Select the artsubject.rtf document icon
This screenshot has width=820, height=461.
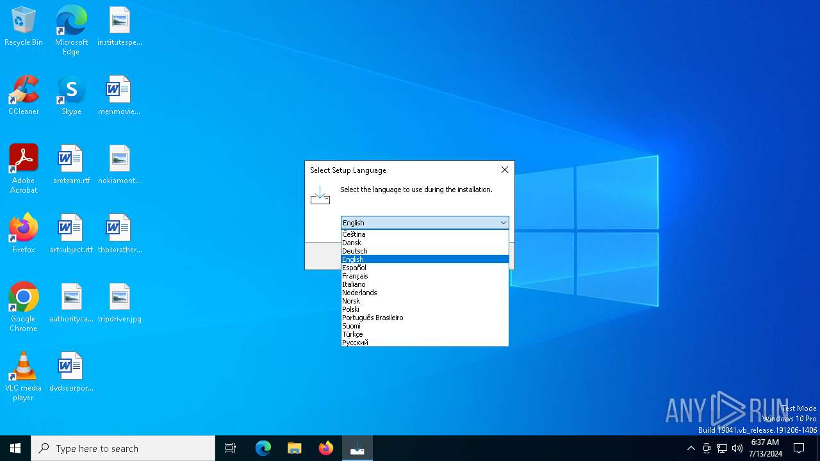(x=71, y=234)
